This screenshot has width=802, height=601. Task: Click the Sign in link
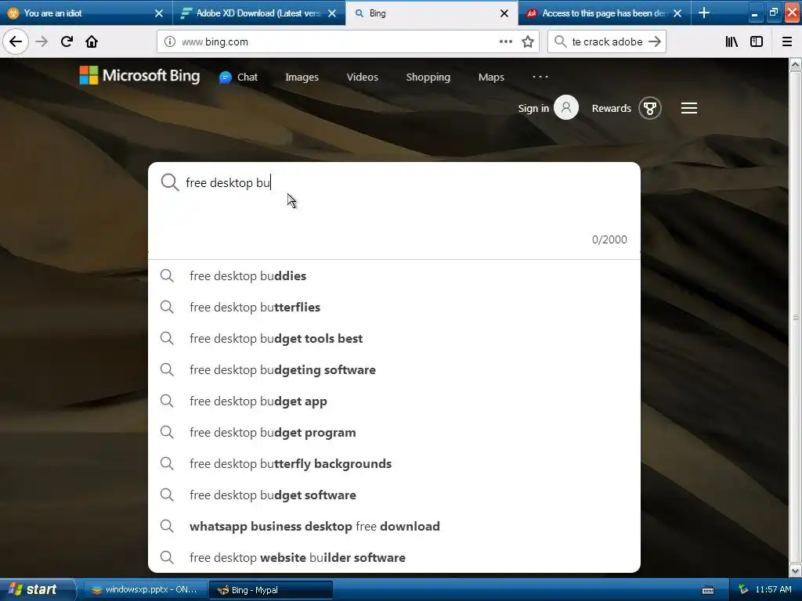(x=533, y=108)
